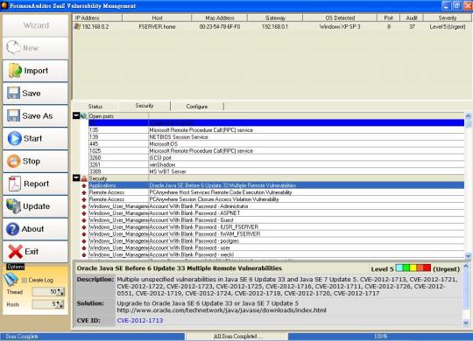Image resolution: width=473 pixels, height=341 pixels.
Task: Click the red marker beside Applications row
Action: click(84, 185)
